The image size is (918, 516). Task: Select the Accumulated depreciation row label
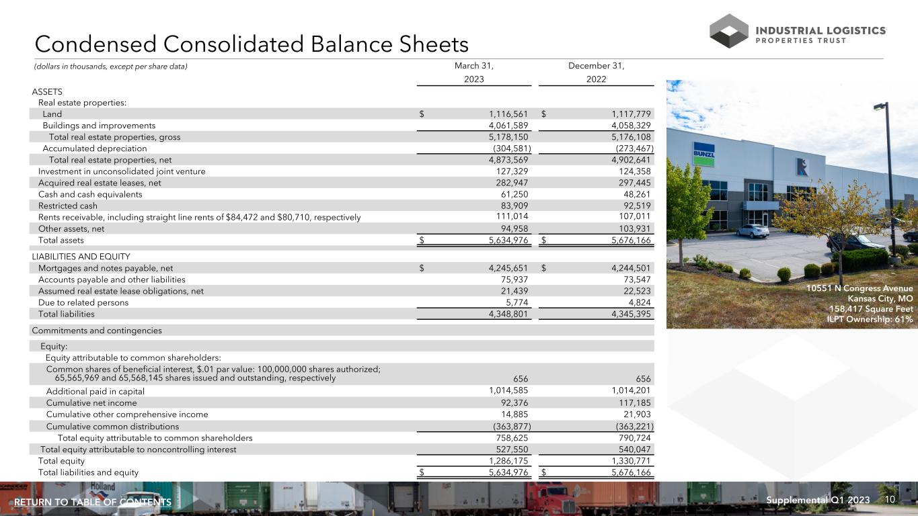pos(94,148)
